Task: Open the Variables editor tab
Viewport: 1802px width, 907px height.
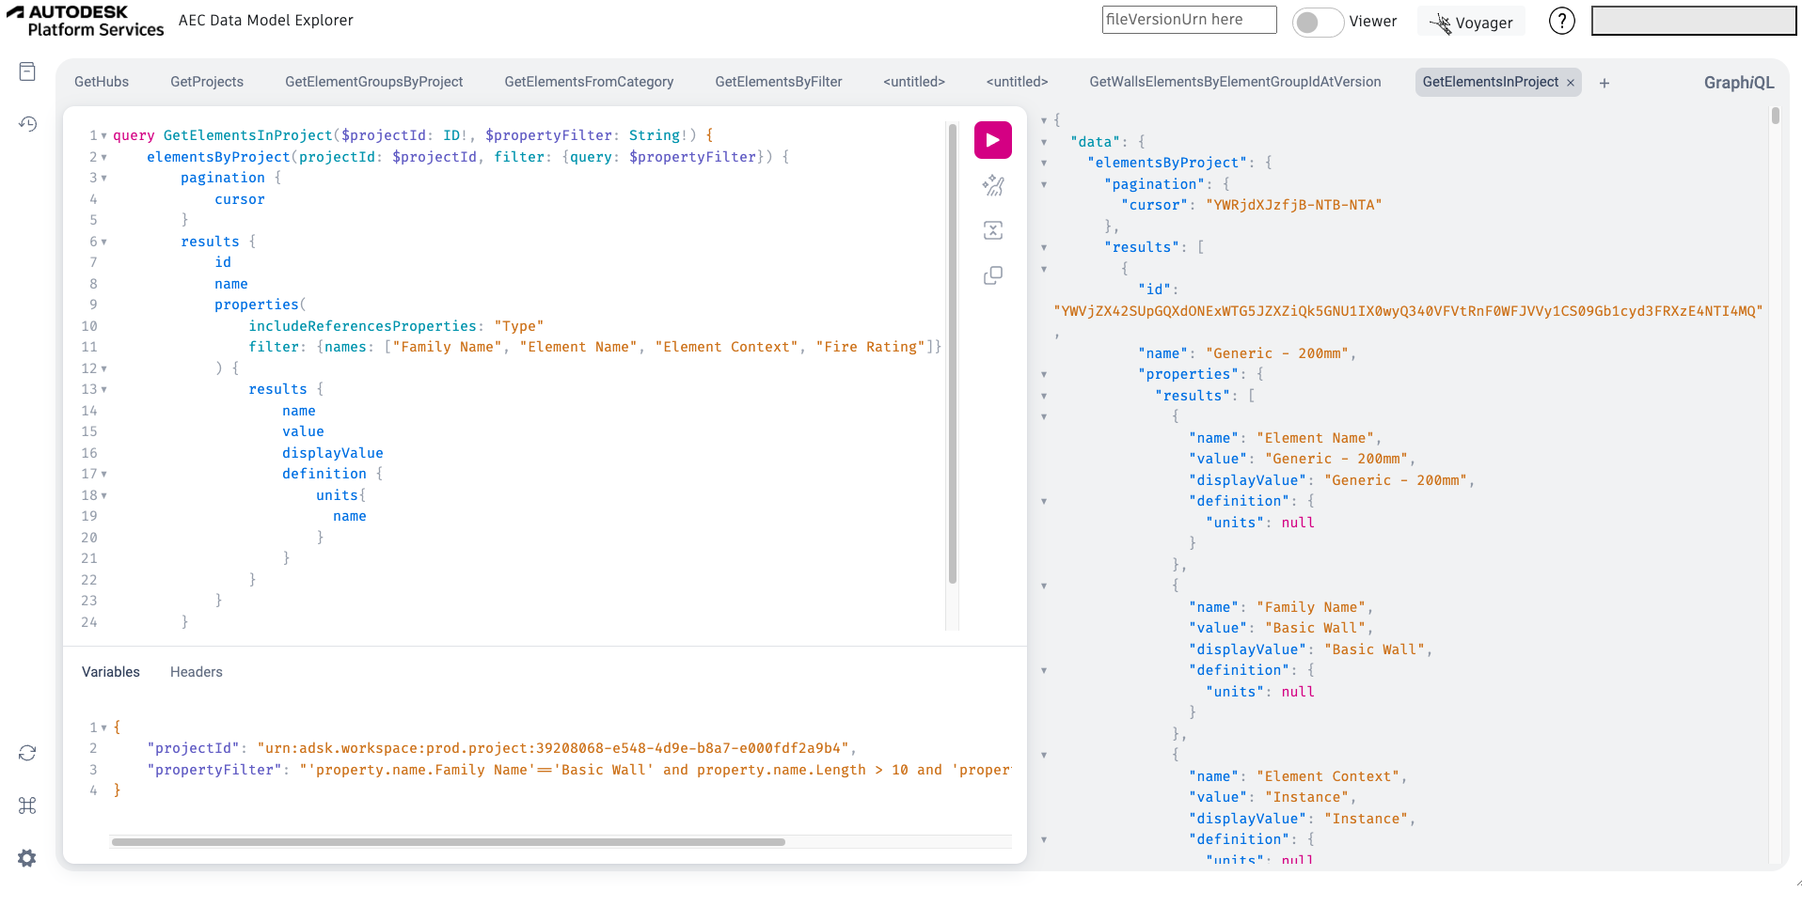Action: pos(111,672)
